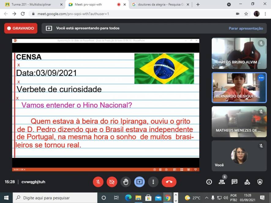The height and width of the screenshot is (203, 271).
Task: Open the meeting details info icon
Action: point(209,182)
